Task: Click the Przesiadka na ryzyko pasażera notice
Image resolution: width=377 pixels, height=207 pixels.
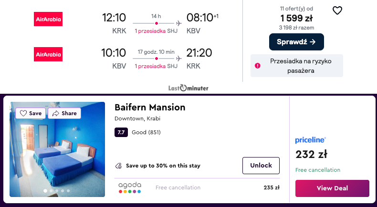Action: [x=300, y=66]
